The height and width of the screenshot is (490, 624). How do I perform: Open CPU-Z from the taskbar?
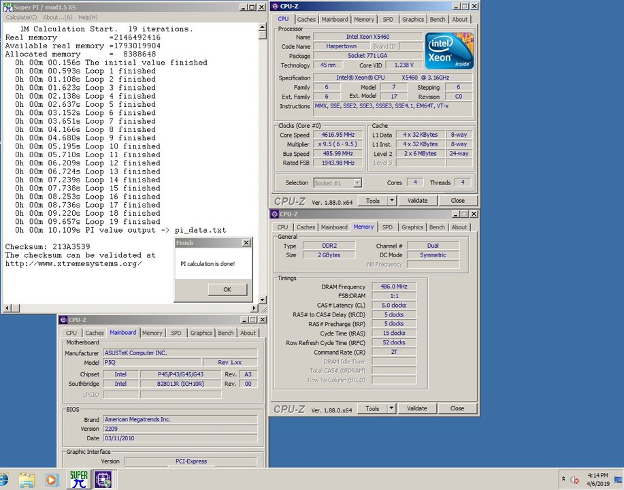(104, 479)
